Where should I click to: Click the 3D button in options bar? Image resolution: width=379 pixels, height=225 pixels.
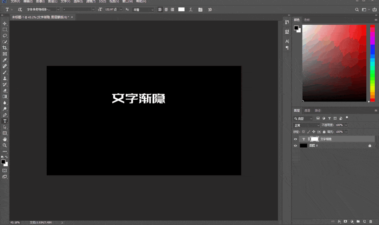pyautogui.click(x=210, y=9)
